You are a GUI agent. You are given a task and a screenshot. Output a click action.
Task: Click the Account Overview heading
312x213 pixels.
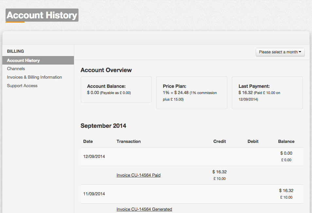(x=106, y=70)
